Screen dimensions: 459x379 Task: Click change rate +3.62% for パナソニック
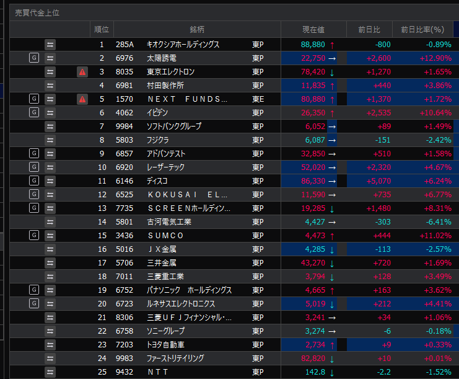tap(438, 290)
